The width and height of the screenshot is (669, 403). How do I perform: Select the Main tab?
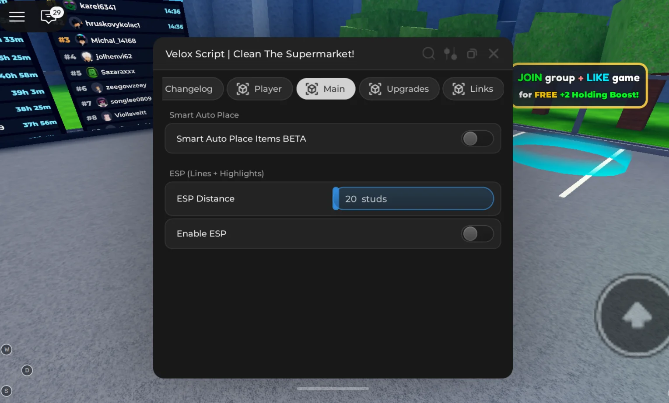(x=326, y=89)
